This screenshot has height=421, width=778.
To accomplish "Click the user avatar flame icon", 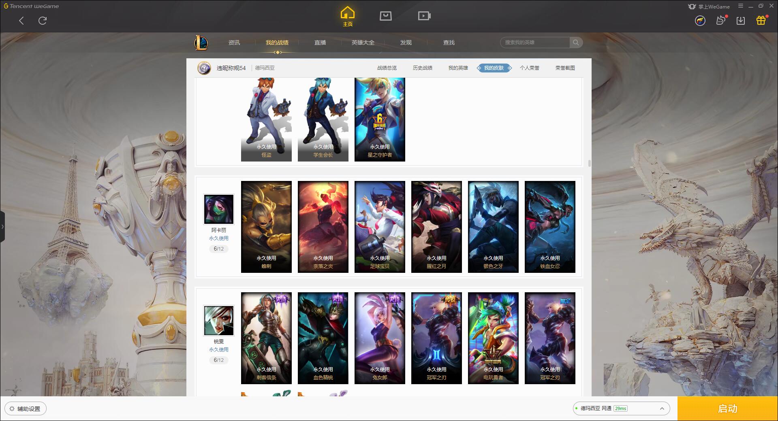I will click(700, 21).
